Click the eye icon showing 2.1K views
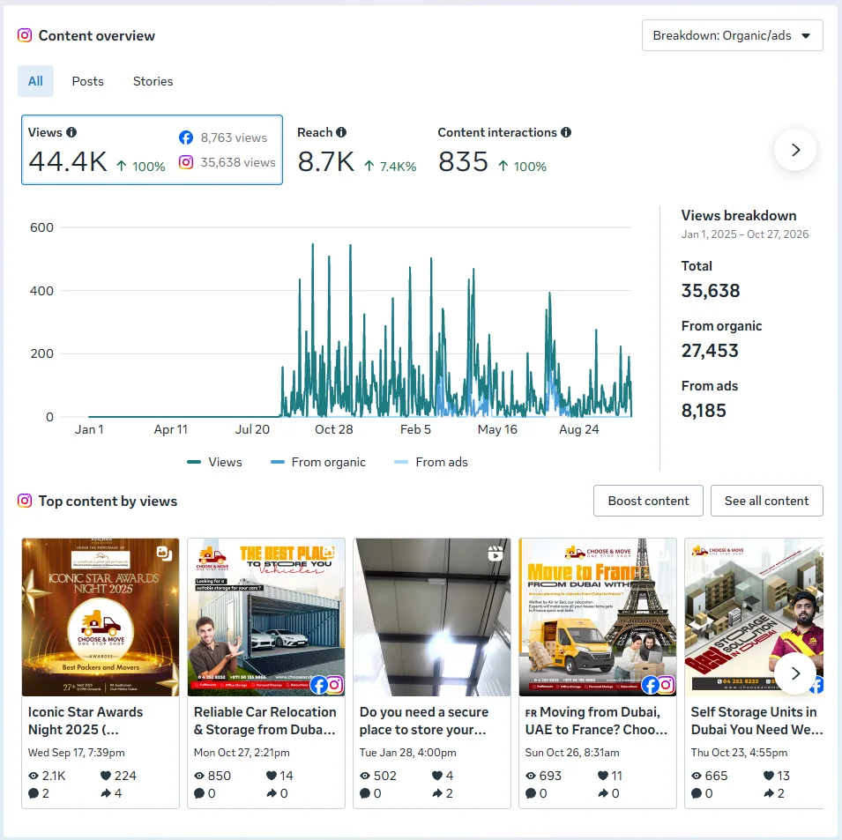 pyautogui.click(x=34, y=776)
